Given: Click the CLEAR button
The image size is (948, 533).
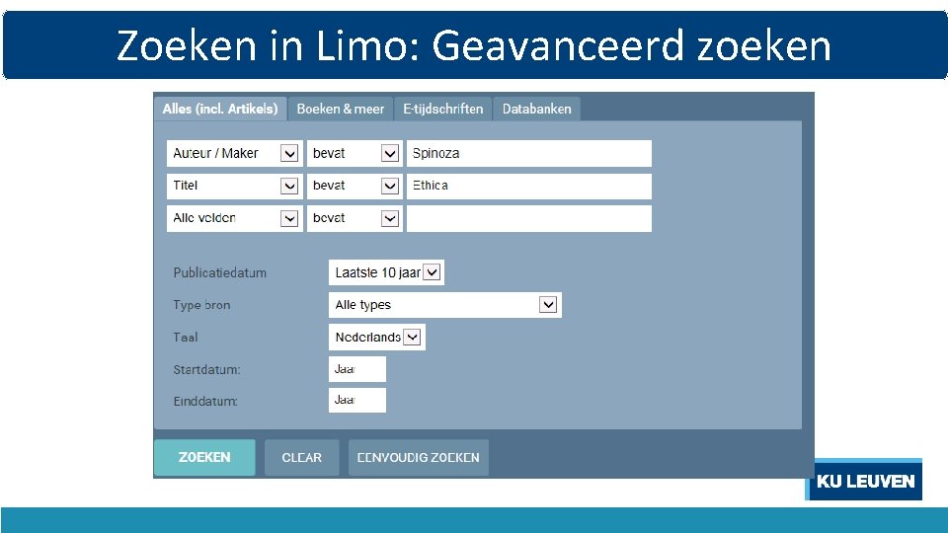Looking at the screenshot, I should pyautogui.click(x=302, y=457).
